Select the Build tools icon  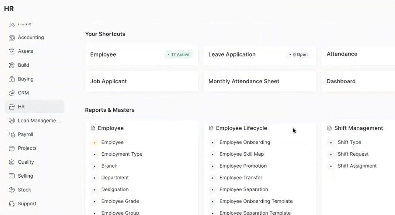click(x=12, y=66)
